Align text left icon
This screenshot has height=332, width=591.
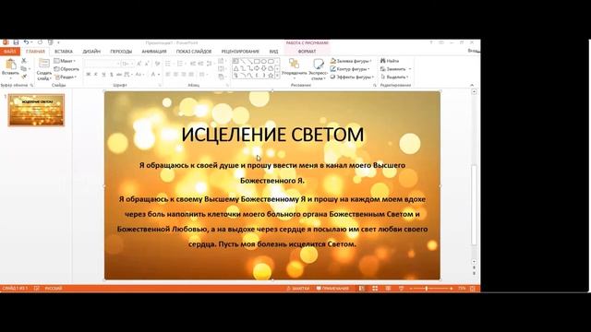point(168,75)
